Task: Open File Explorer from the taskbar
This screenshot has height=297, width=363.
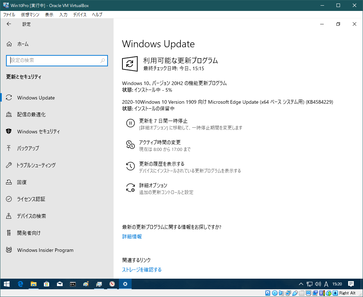Action: click(33, 284)
